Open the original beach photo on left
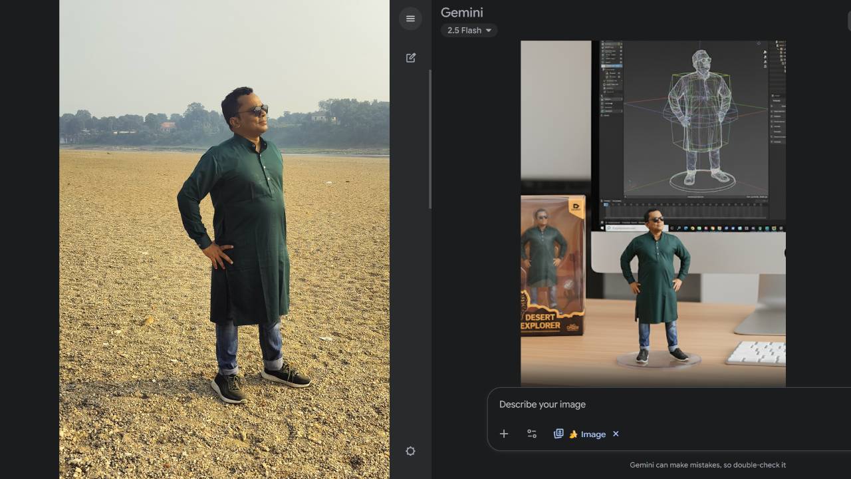The width and height of the screenshot is (851, 479). coord(224,239)
